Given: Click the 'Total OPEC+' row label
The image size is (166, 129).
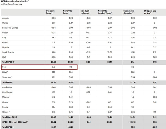Looking at the screenshot, I should [8, 127].
